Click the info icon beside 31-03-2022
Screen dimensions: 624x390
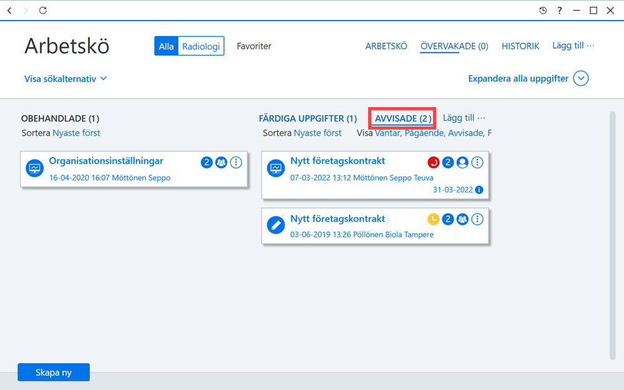[479, 190]
